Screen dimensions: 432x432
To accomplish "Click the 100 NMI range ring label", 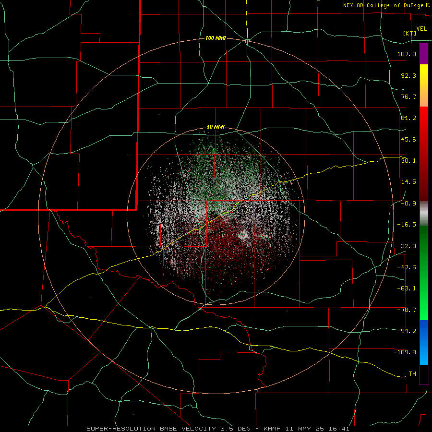I will 216,38.
